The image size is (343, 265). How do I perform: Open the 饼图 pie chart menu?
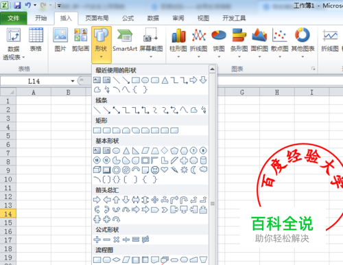coord(219,43)
